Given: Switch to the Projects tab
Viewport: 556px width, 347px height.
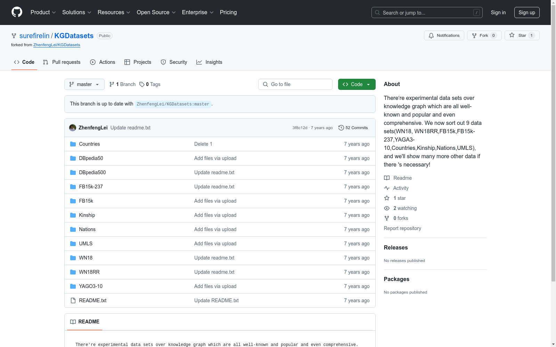Looking at the screenshot, I should tap(138, 62).
